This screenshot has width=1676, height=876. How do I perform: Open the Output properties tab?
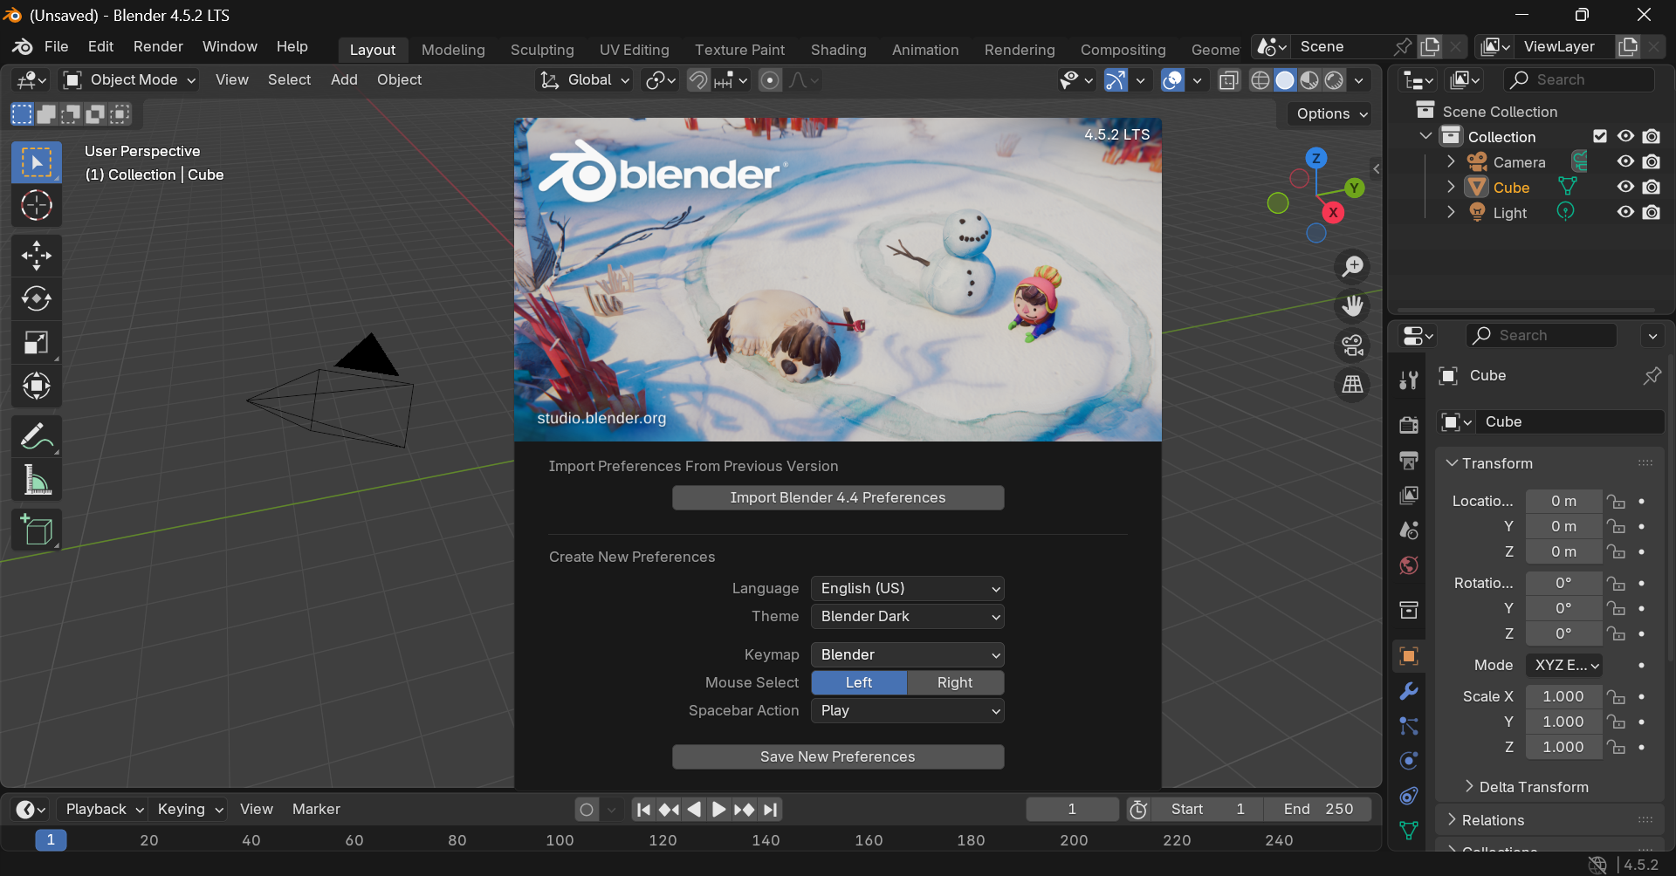click(x=1408, y=460)
